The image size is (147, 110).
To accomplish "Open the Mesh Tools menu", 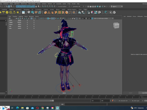I will pyautogui.click(x=24, y=4).
